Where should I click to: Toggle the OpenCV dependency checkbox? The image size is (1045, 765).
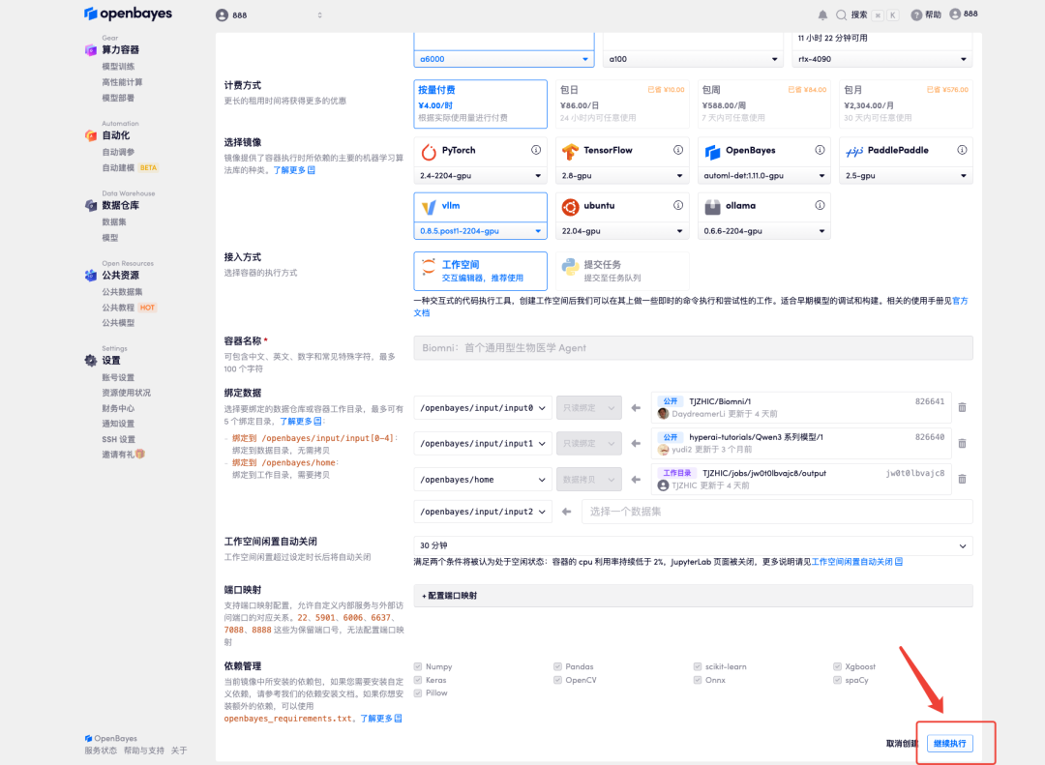[x=557, y=680]
